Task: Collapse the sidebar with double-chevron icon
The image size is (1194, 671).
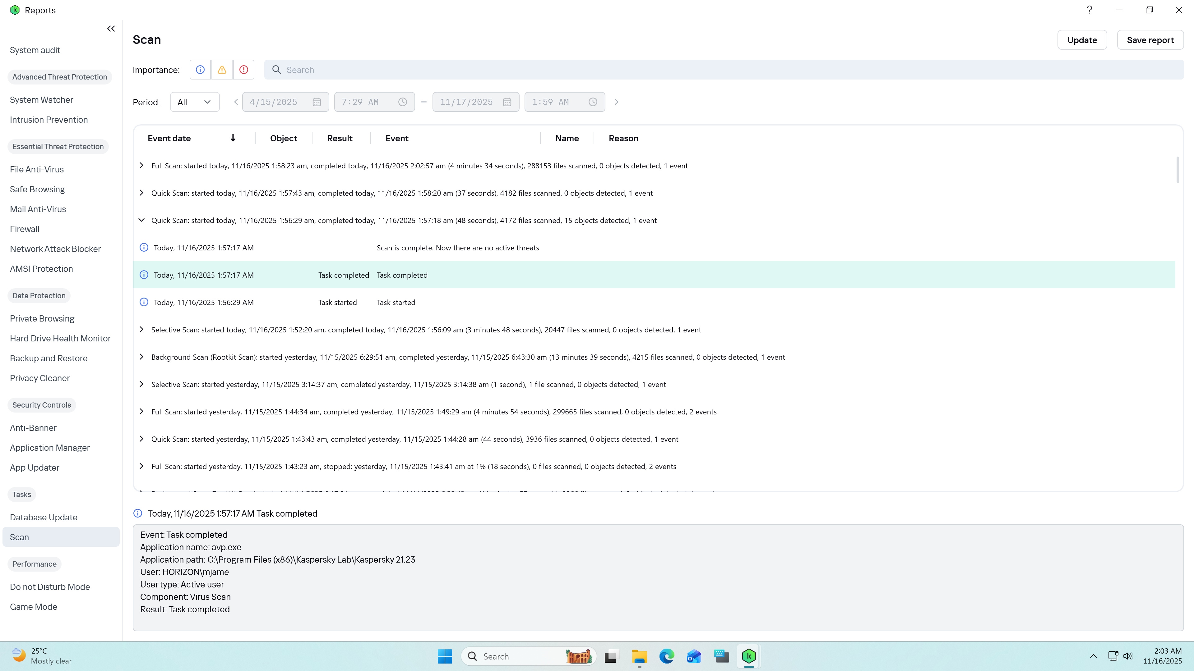Action: click(111, 29)
